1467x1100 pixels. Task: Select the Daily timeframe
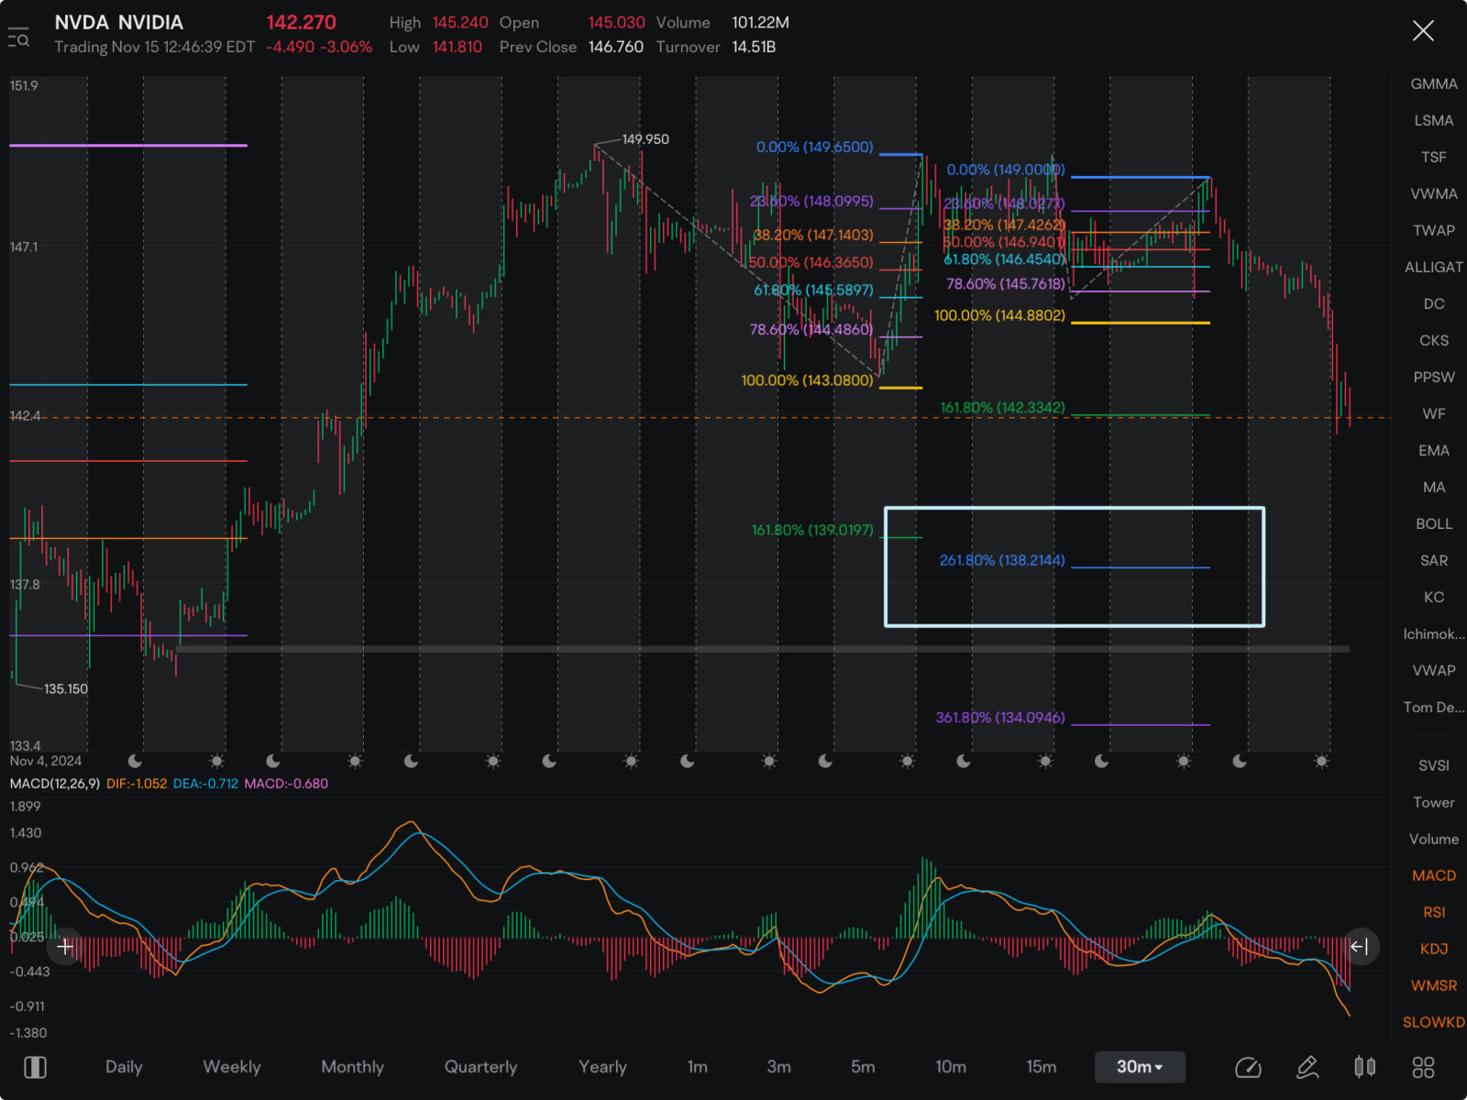coord(124,1067)
